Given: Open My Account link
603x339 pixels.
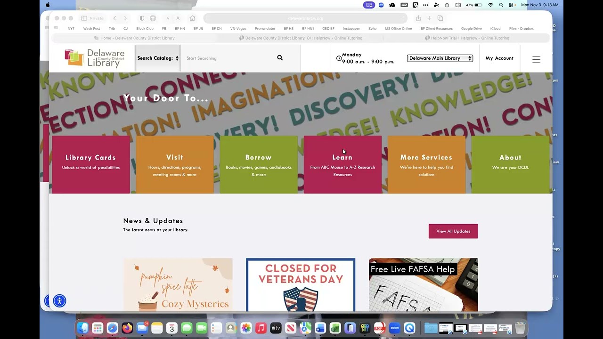Looking at the screenshot, I should pos(499,58).
